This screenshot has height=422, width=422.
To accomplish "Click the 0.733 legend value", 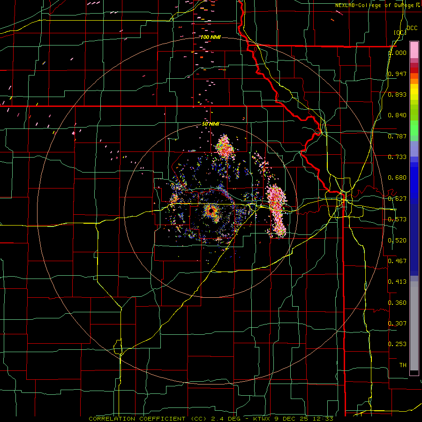I will (397, 157).
